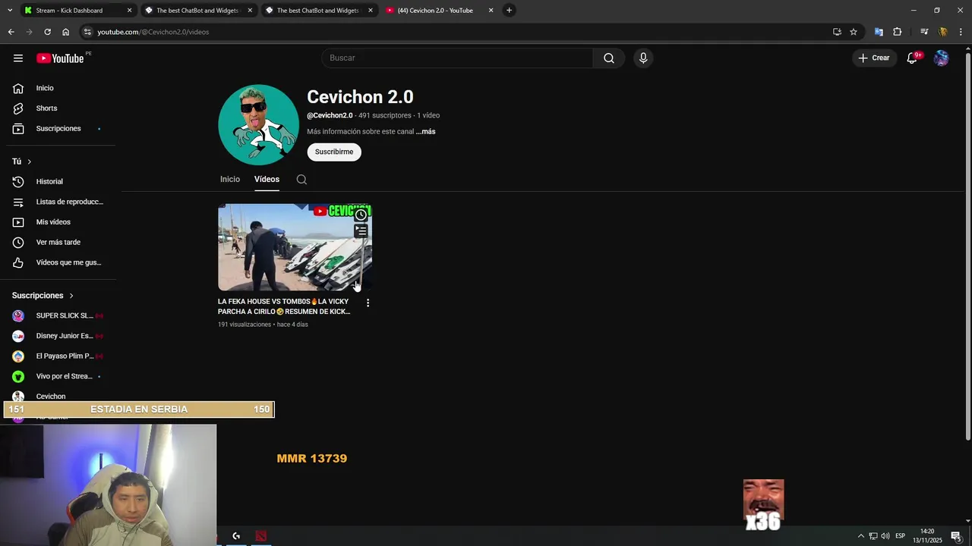Click the browser back arrow
972x546 pixels.
click(x=11, y=32)
